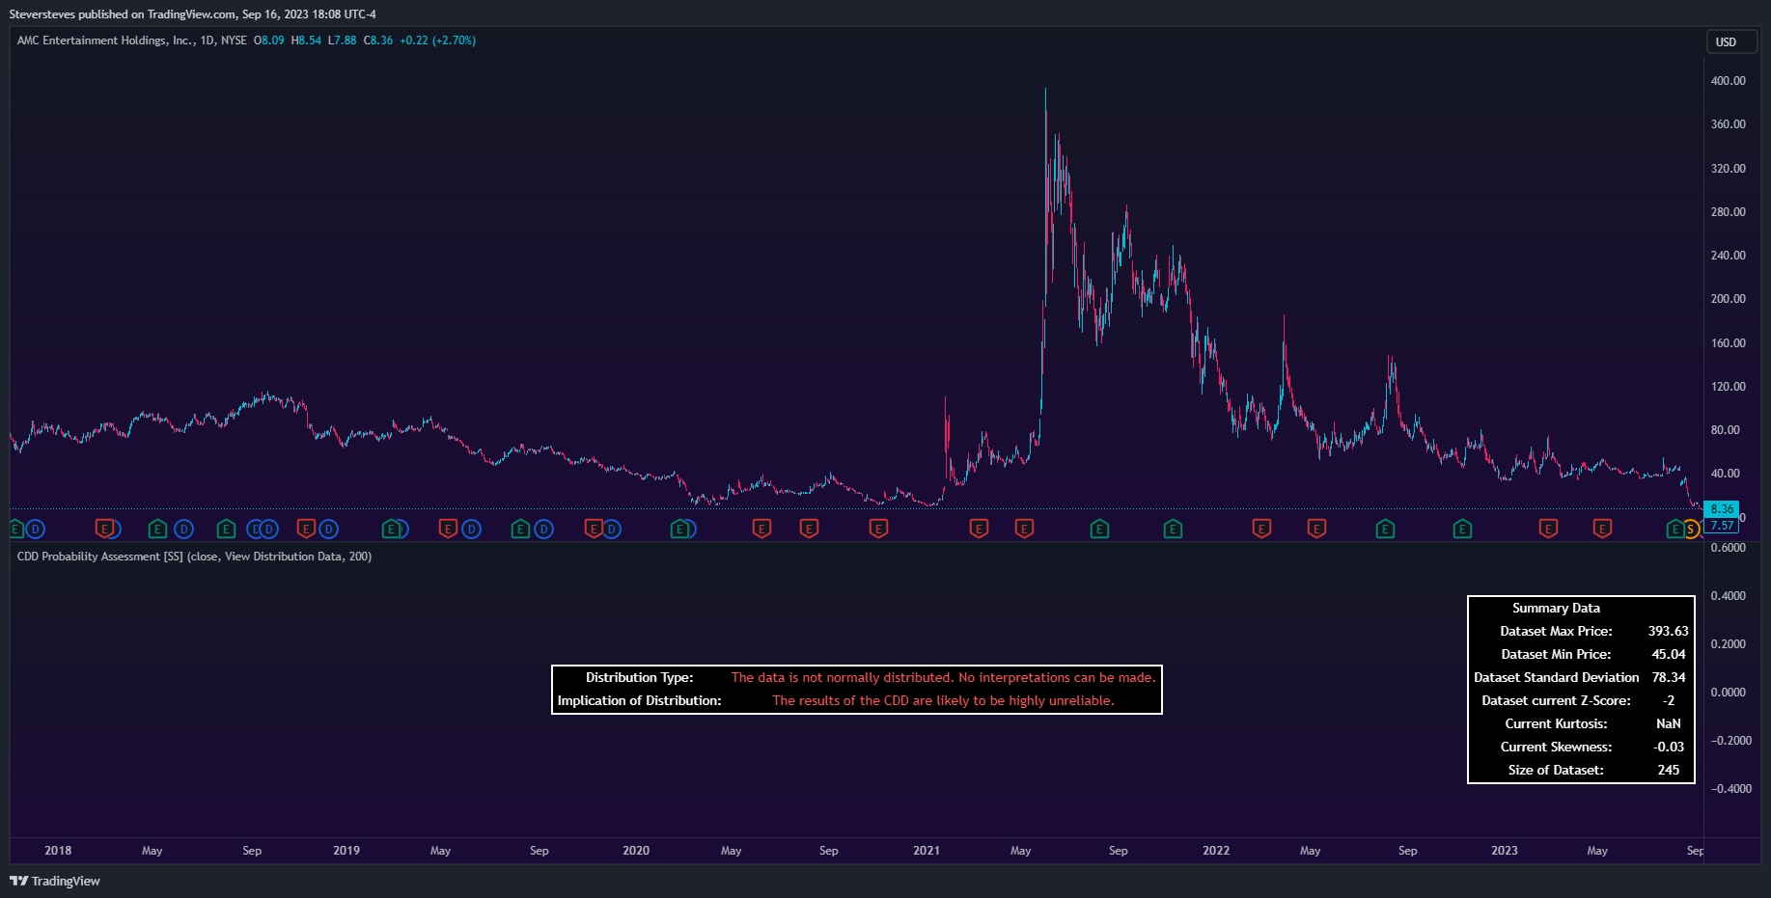This screenshot has width=1771, height=898.
Task: Click the AMC Entertainment Holdings symbol title
Action: click(106, 41)
